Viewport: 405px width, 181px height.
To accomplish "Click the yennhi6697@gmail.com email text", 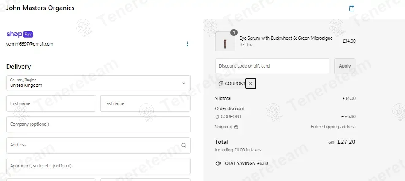I will pyautogui.click(x=30, y=44).
